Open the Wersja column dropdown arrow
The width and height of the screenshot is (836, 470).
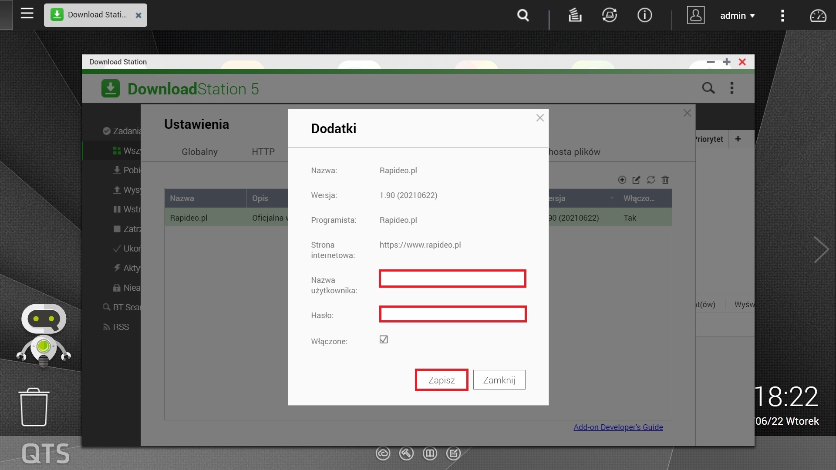612,198
